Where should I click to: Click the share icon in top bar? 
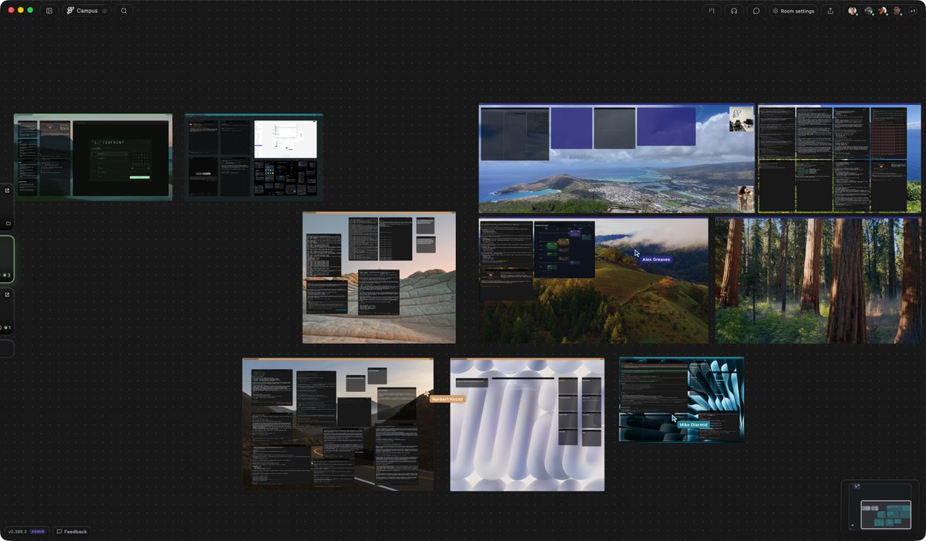pos(830,11)
